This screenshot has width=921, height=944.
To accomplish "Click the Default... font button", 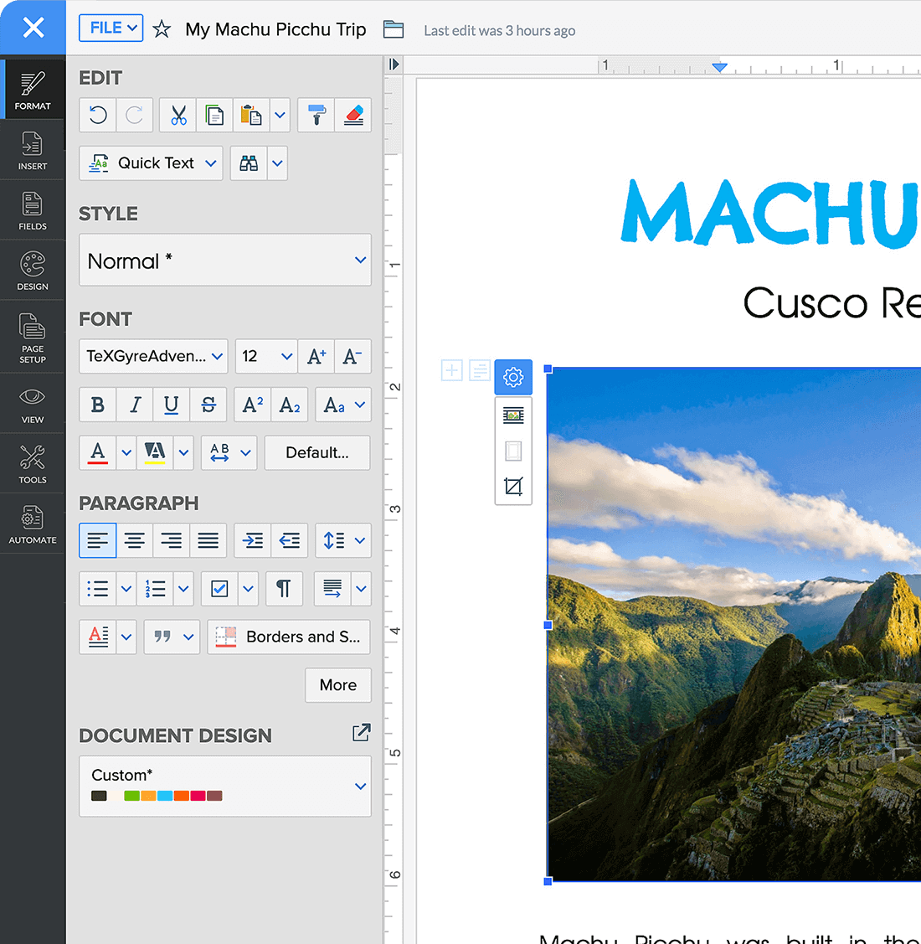I will pos(316,453).
